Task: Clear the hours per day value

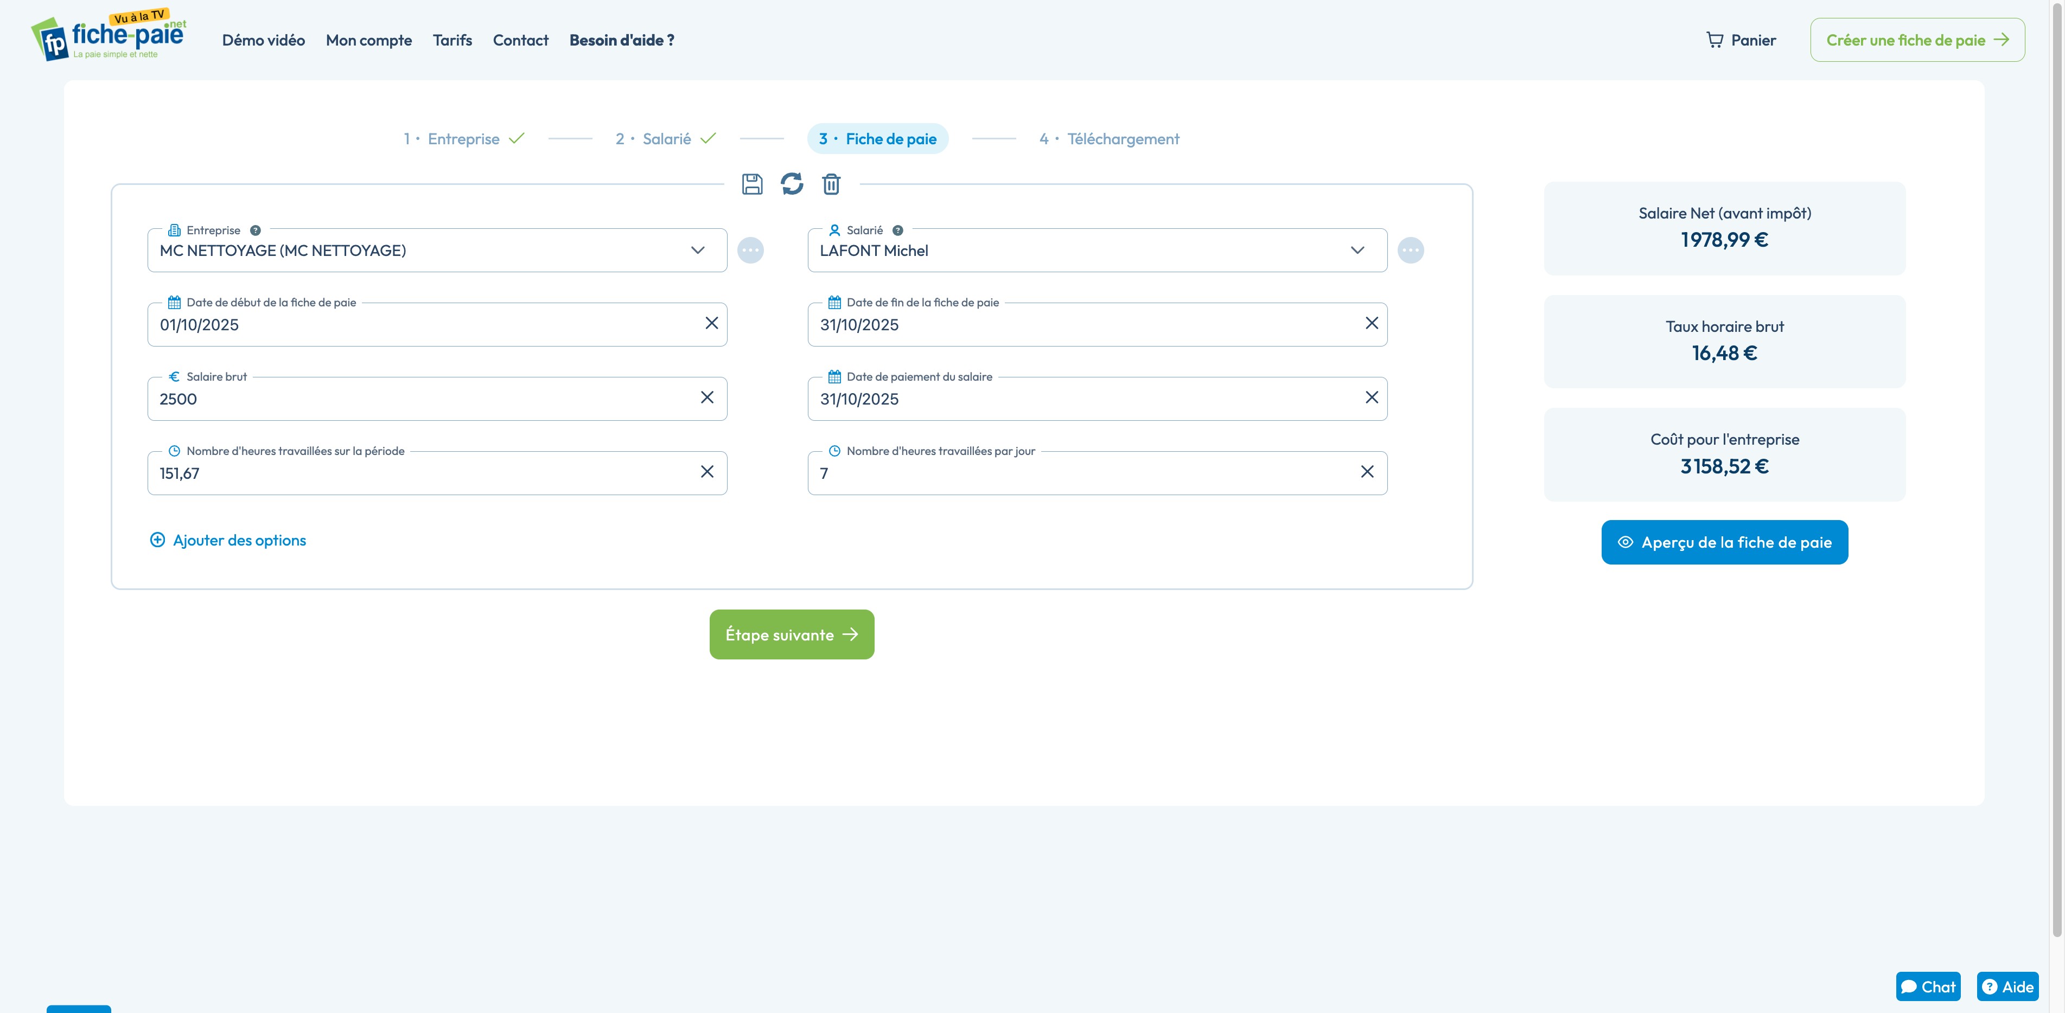Action: (1367, 472)
